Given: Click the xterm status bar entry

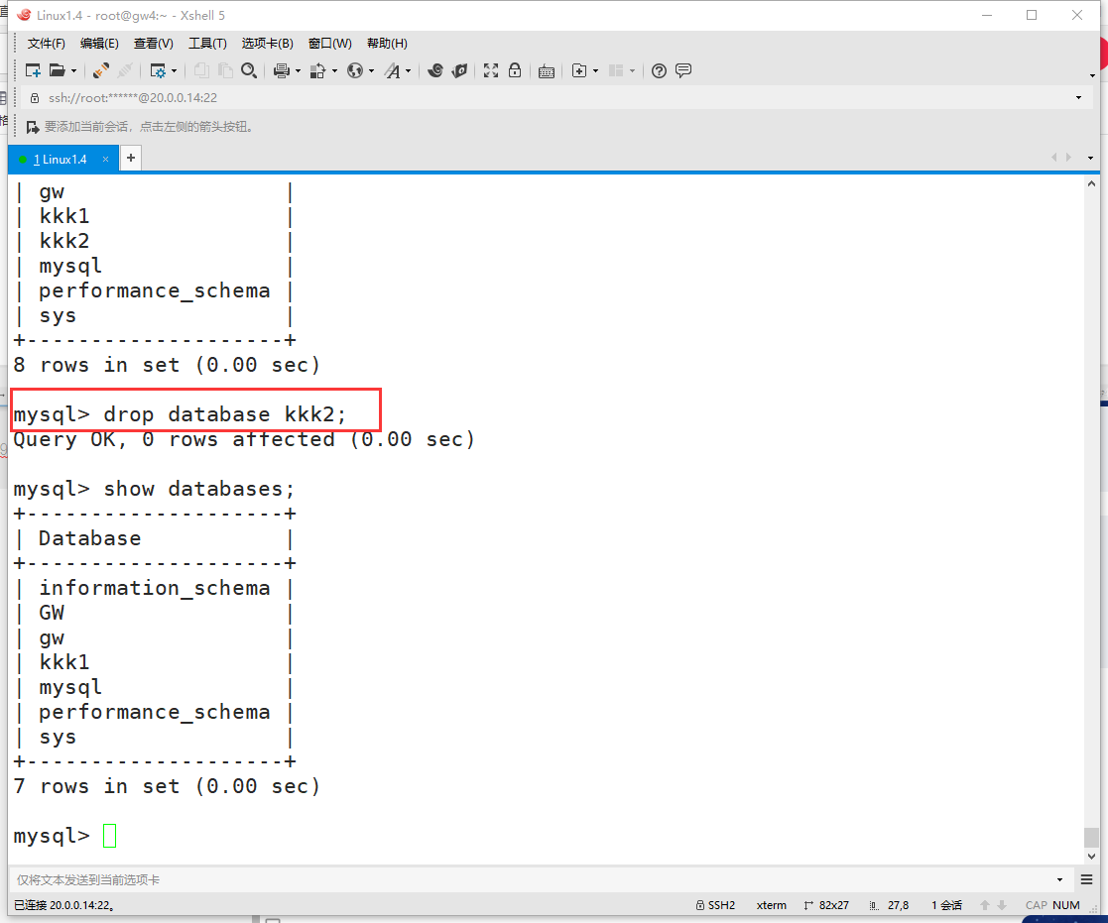Looking at the screenshot, I should [772, 905].
